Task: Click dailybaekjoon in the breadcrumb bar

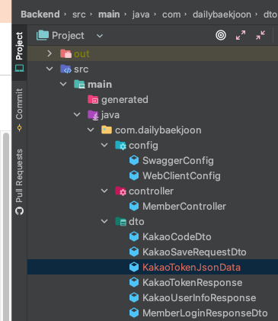Action: (x=222, y=14)
